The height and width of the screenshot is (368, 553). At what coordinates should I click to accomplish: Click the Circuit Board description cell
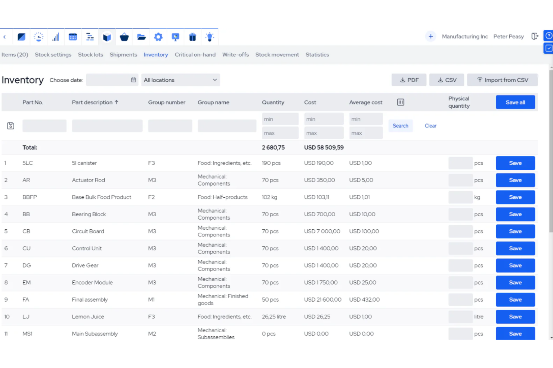pyautogui.click(x=88, y=231)
